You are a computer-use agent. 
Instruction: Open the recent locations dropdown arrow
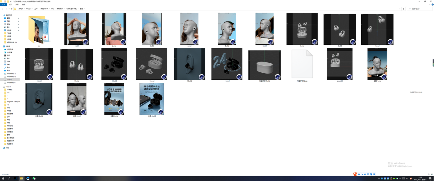9,9
